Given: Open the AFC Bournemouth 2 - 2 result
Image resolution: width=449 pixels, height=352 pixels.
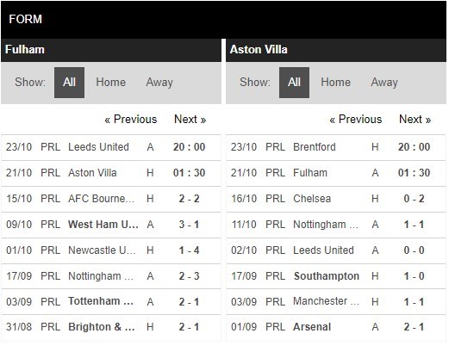Looking at the screenshot, I should [x=111, y=199].
